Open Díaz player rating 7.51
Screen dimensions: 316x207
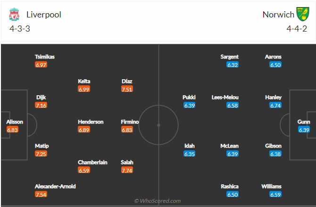tap(127, 89)
